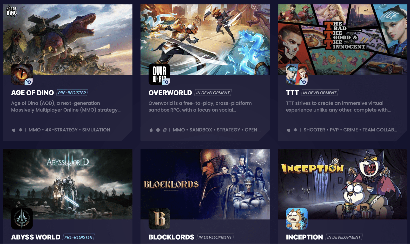Click the Overworld black logo icon
This screenshot has height=244, width=410.
pos(159,74)
